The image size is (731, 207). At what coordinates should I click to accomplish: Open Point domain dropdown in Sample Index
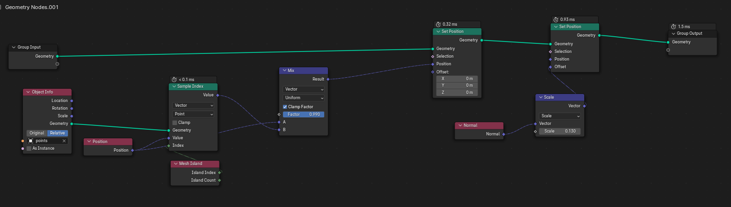point(193,114)
